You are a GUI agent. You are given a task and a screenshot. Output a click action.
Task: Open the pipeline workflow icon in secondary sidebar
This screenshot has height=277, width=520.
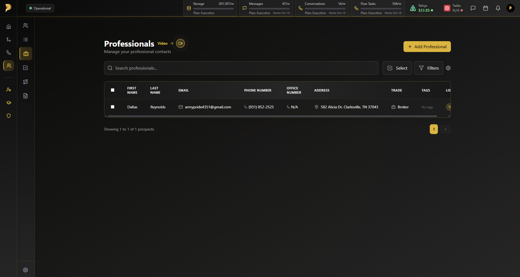(25, 82)
